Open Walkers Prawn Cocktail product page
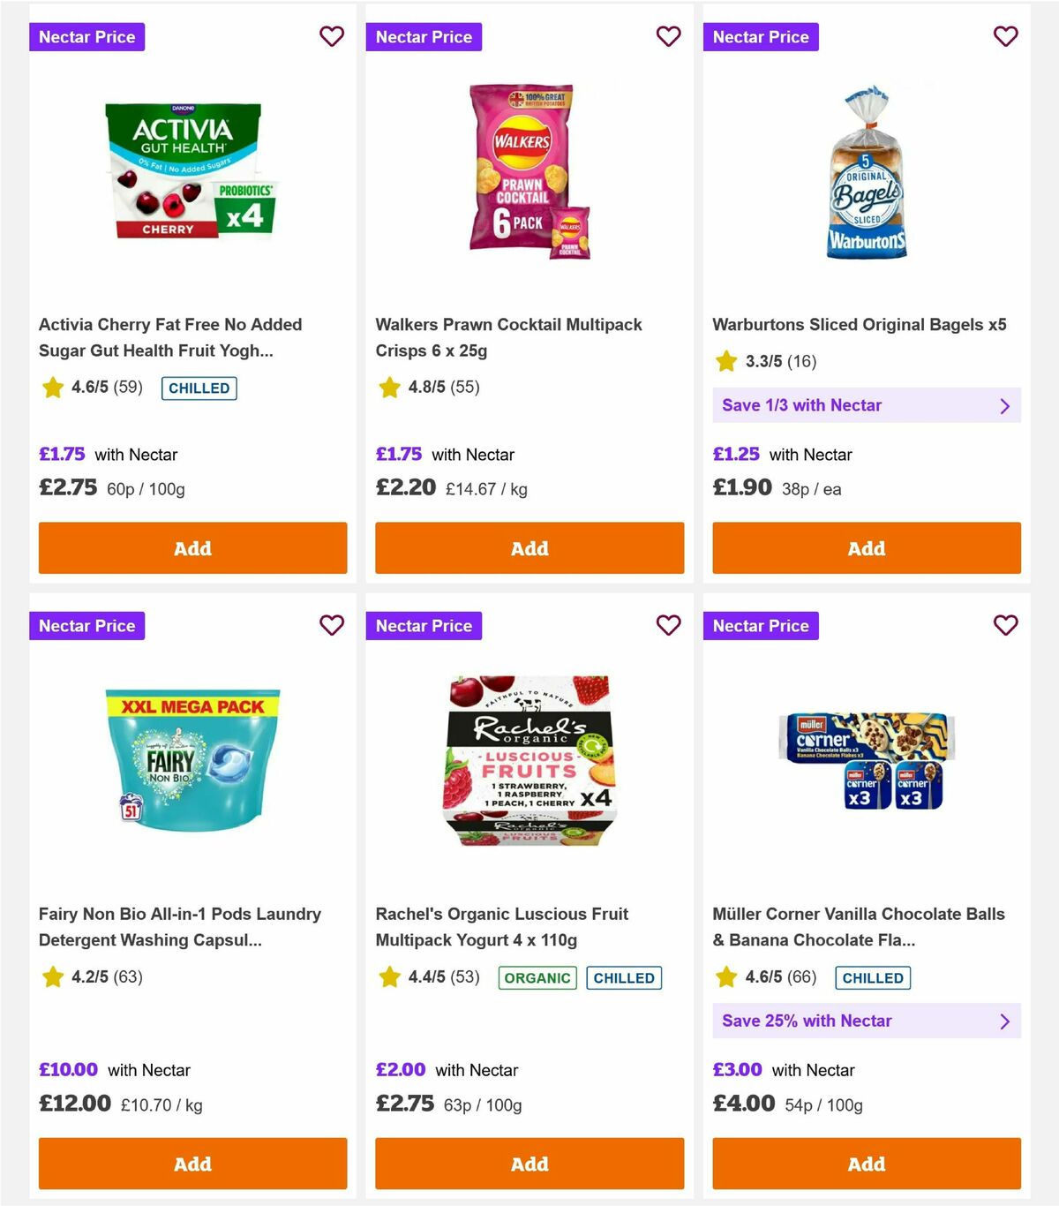 coord(509,337)
